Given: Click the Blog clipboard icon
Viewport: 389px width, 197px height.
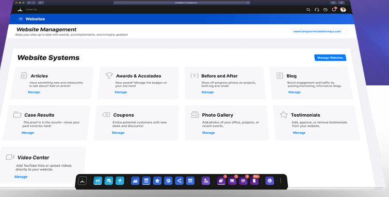Looking at the screenshot, I should pyautogui.click(x=280, y=75).
